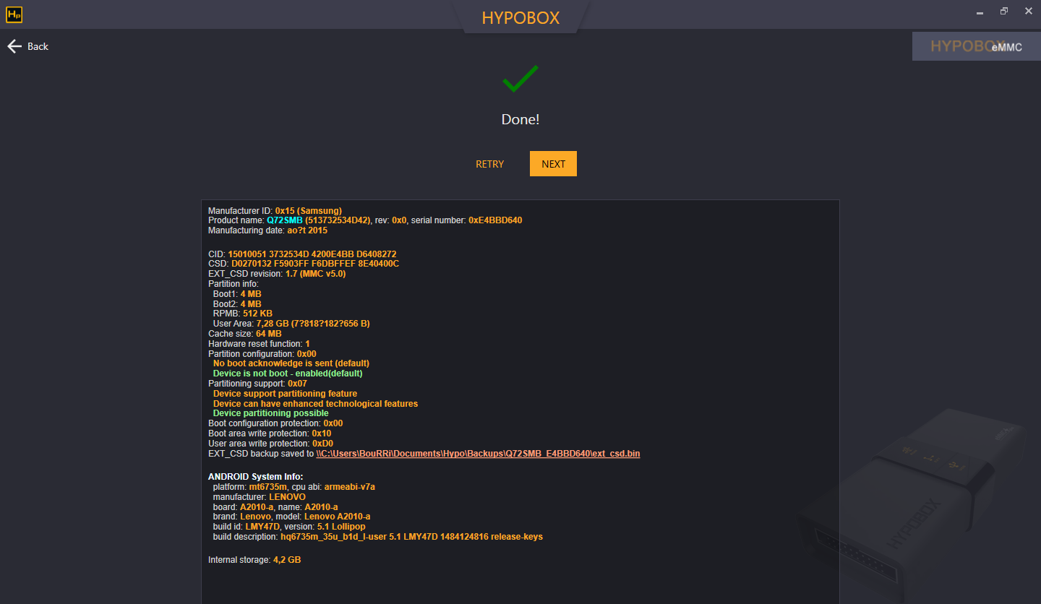Click the "ANDROID System Info:" heading
Image resolution: width=1041 pixels, height=604 pixels.
256,477
